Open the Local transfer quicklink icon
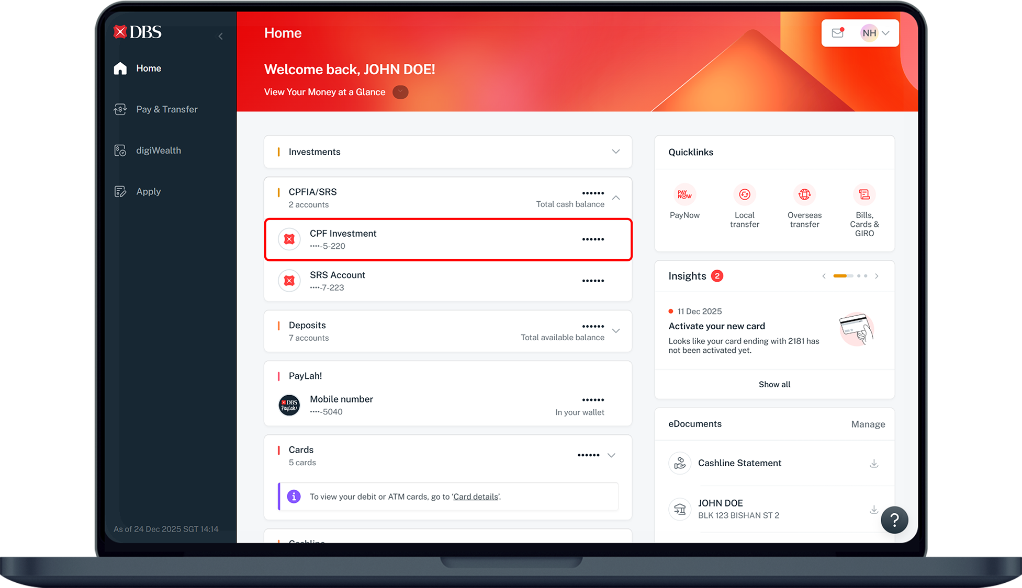The image size is (1022, 588). pyautogui.click(x=744, y=195)
